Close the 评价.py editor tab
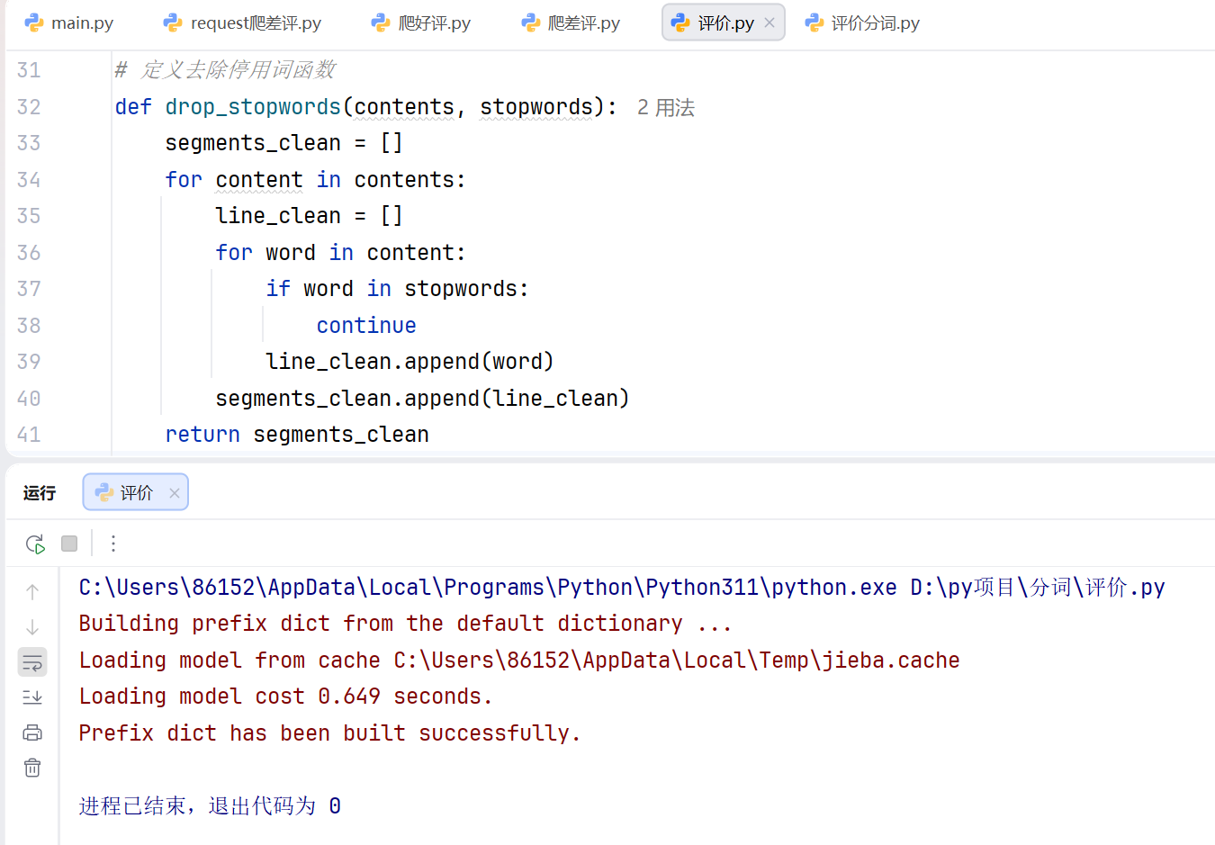The width and height of the screenshot is (1215, 845). pos(769,22)
